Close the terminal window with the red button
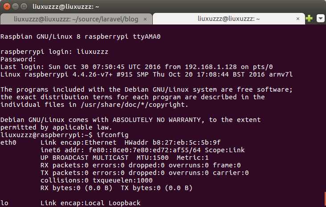Image resolution: width=326 pixels, height=207 pixels. [x=7, y=6]
